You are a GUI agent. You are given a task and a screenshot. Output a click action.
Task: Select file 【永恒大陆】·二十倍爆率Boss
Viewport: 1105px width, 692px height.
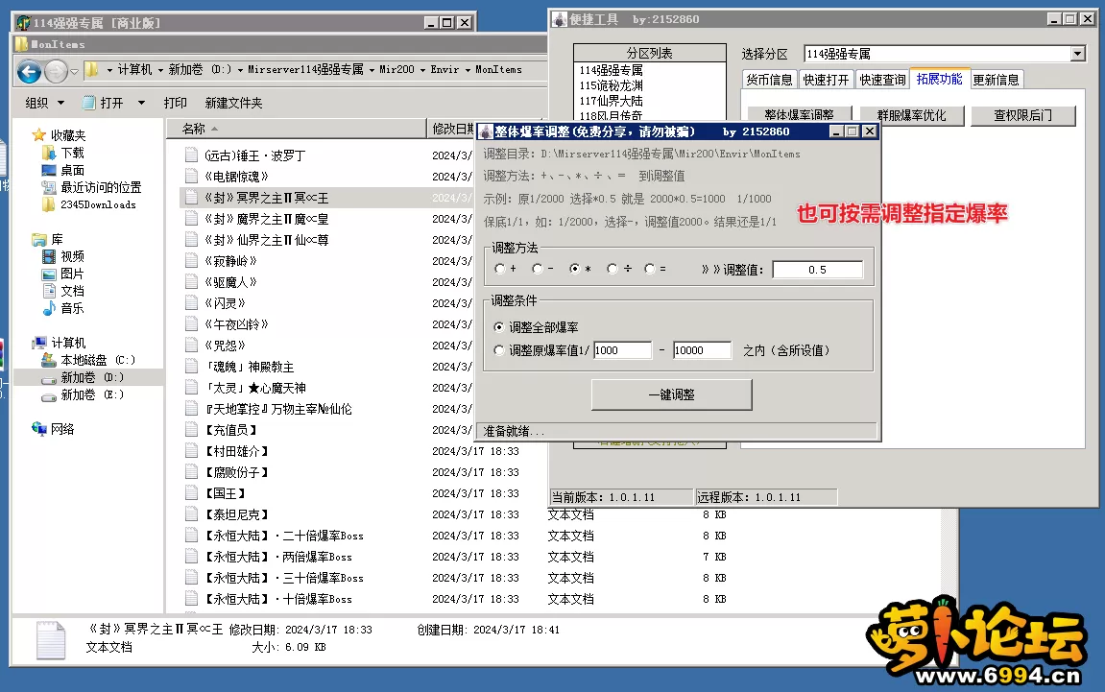click(283, 536)
